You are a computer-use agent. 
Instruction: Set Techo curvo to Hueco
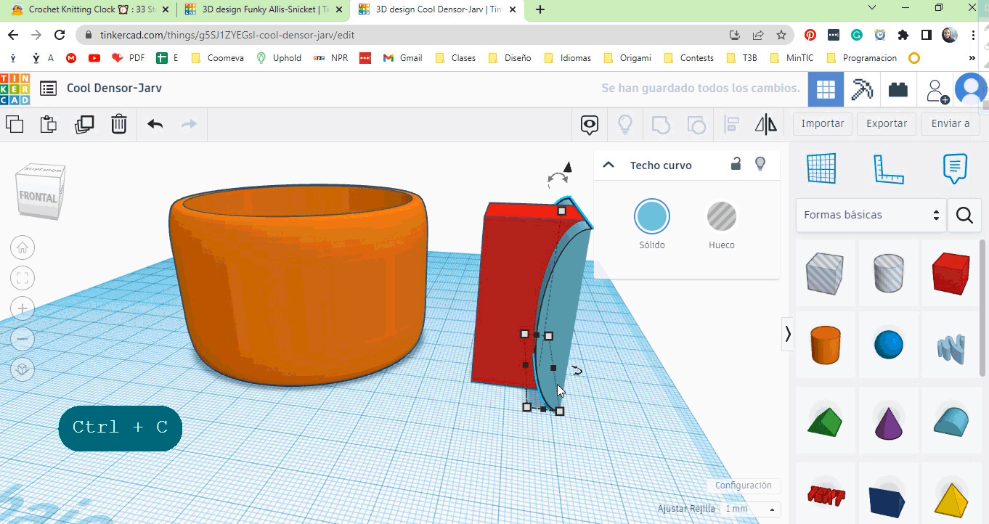point(721,216)
